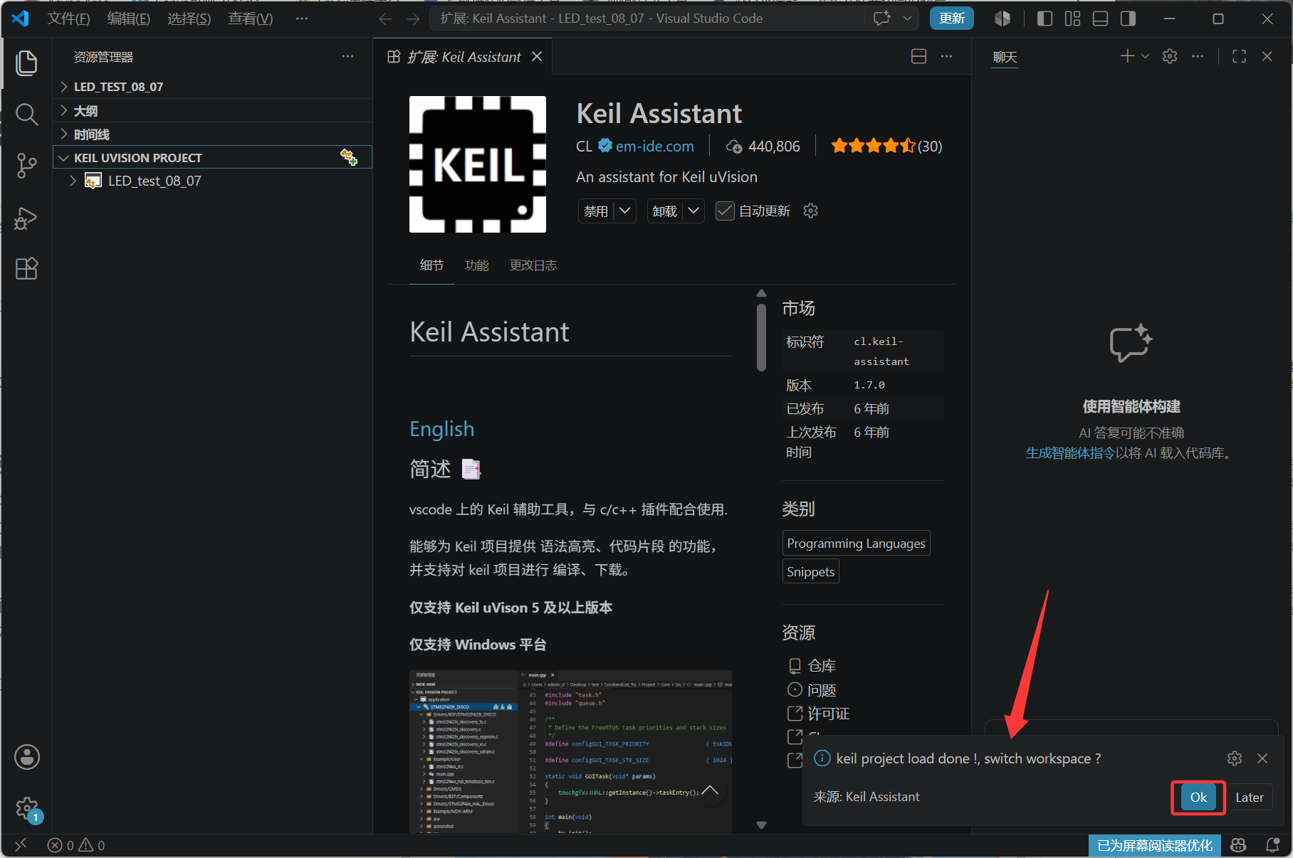This screenshot has height=858, width=1293.
Task: Open the Manage gear in activity bar
Action: (x=27, y=808)
